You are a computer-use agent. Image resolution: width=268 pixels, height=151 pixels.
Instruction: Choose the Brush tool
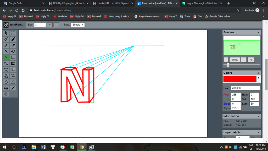coord(6,39)
